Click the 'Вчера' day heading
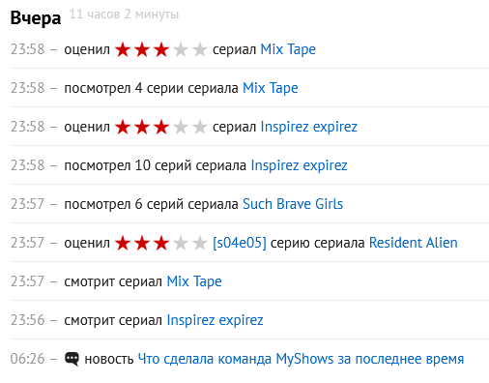This screenshot has width=489, height=383. point(36,18)
